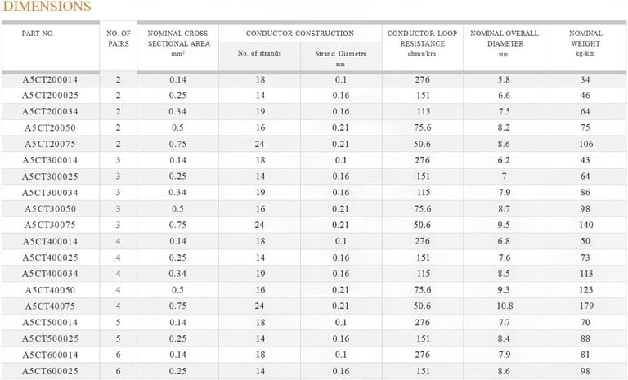Click the CONDUCTOR CONSTRUCTION header
Viewport: 628px width, 380px height.
click(300, 34)
